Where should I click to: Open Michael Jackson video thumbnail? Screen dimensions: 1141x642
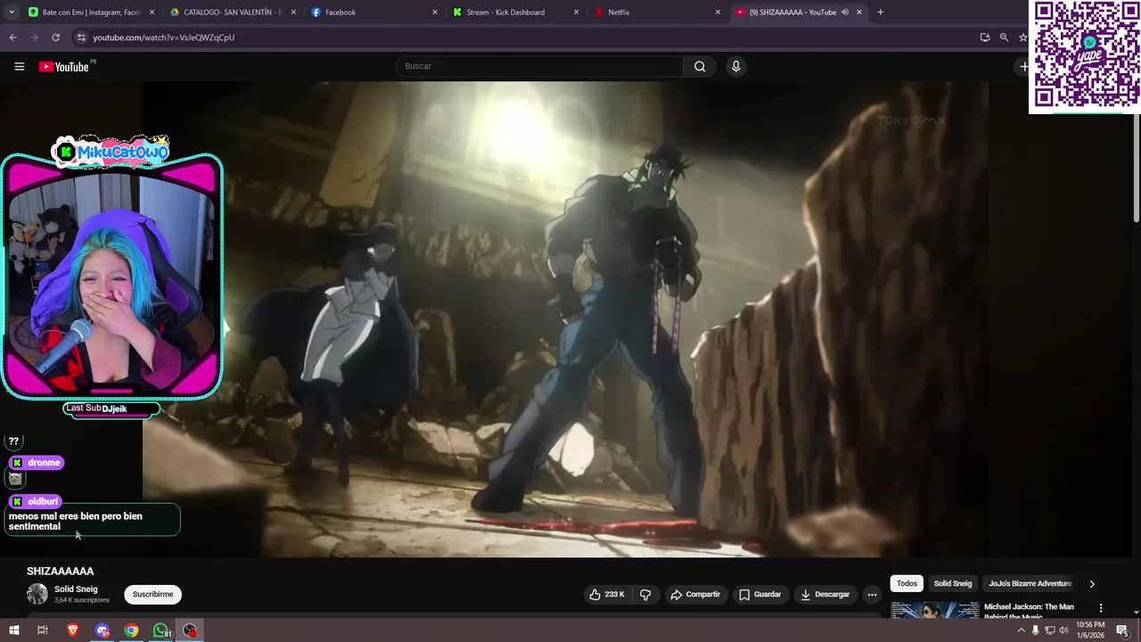[934, 611]
